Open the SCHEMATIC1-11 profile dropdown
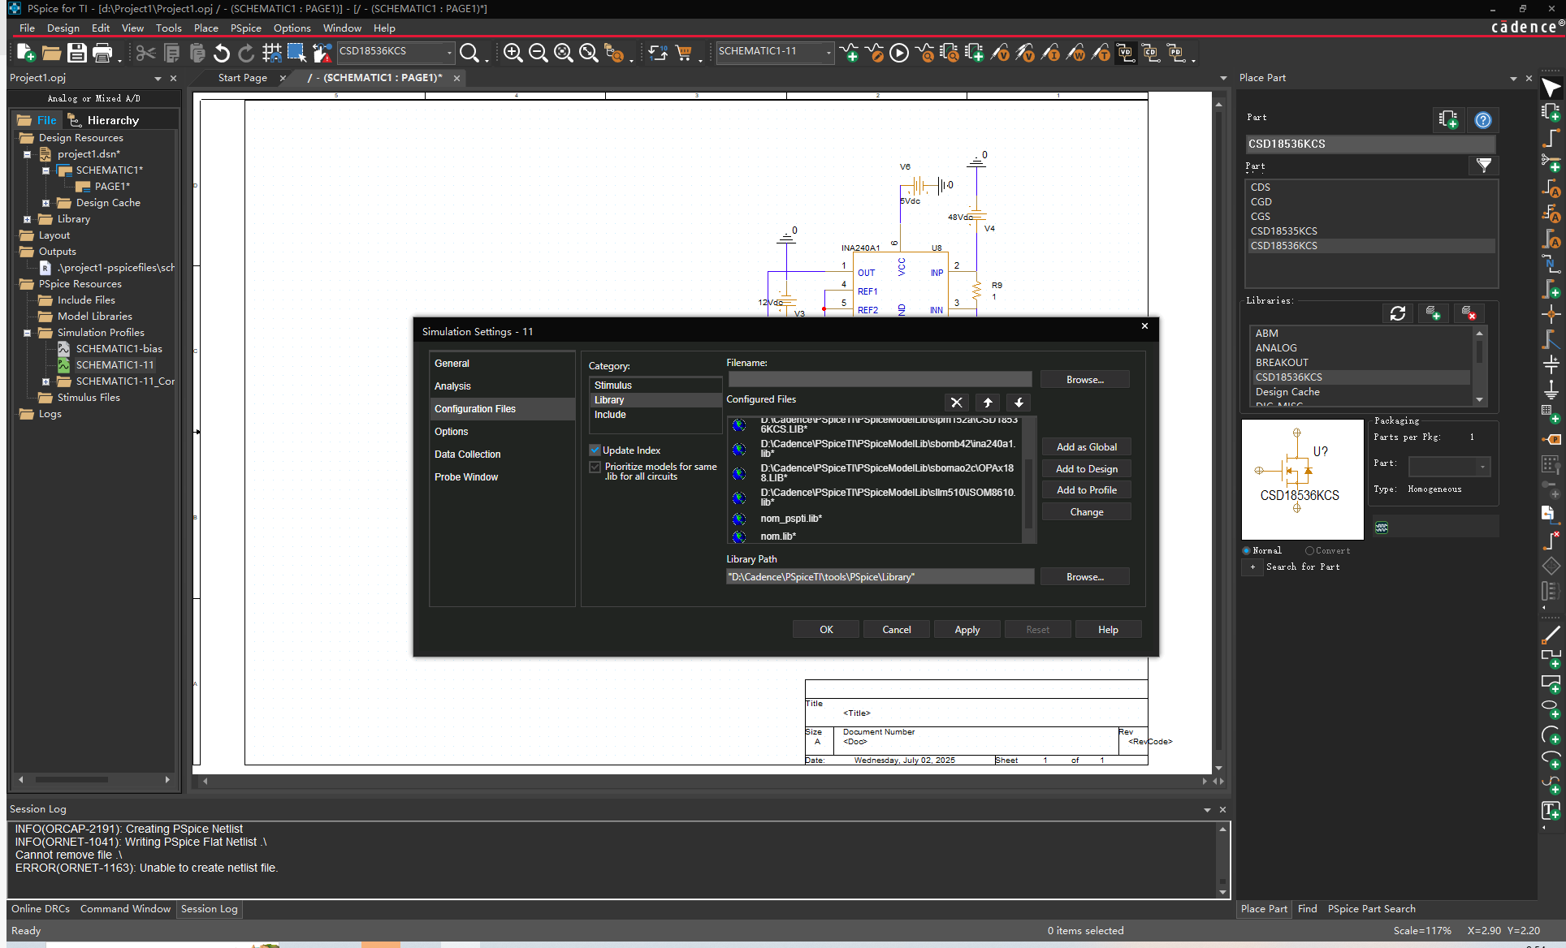Screen dimensions: 1566x948 pyautogui.click(x=828, y=52)
